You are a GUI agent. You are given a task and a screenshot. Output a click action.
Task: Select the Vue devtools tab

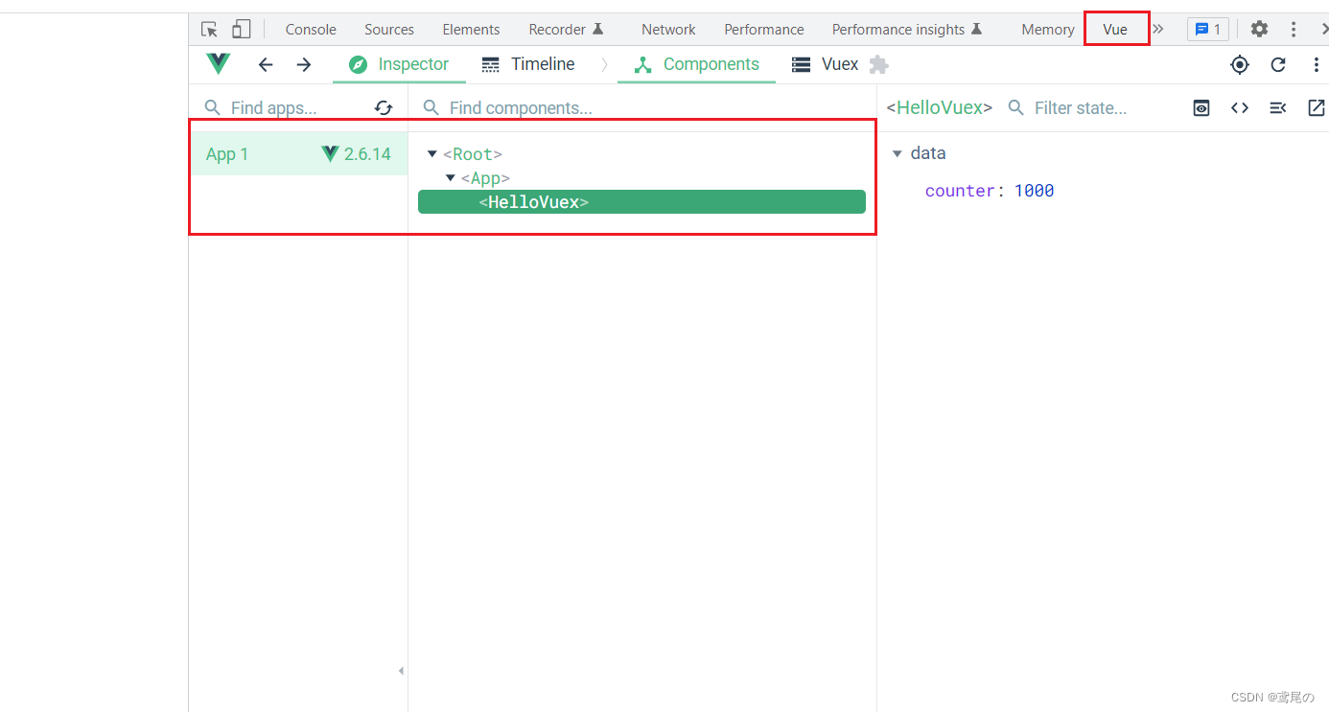pos(1115,30)
